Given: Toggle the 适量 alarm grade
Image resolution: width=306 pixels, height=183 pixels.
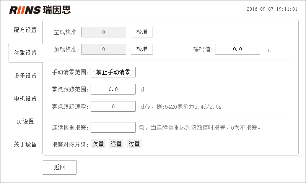Looking at the screenshot, I should pos(116,144).
